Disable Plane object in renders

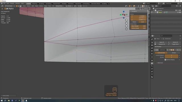(x=180, y=12)
